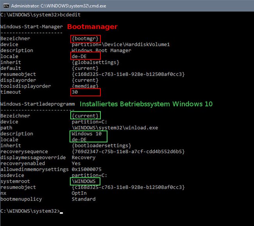Click resumeobject GUID in Startladeprogramm section
254x226 pixels.
pos(128,187)
